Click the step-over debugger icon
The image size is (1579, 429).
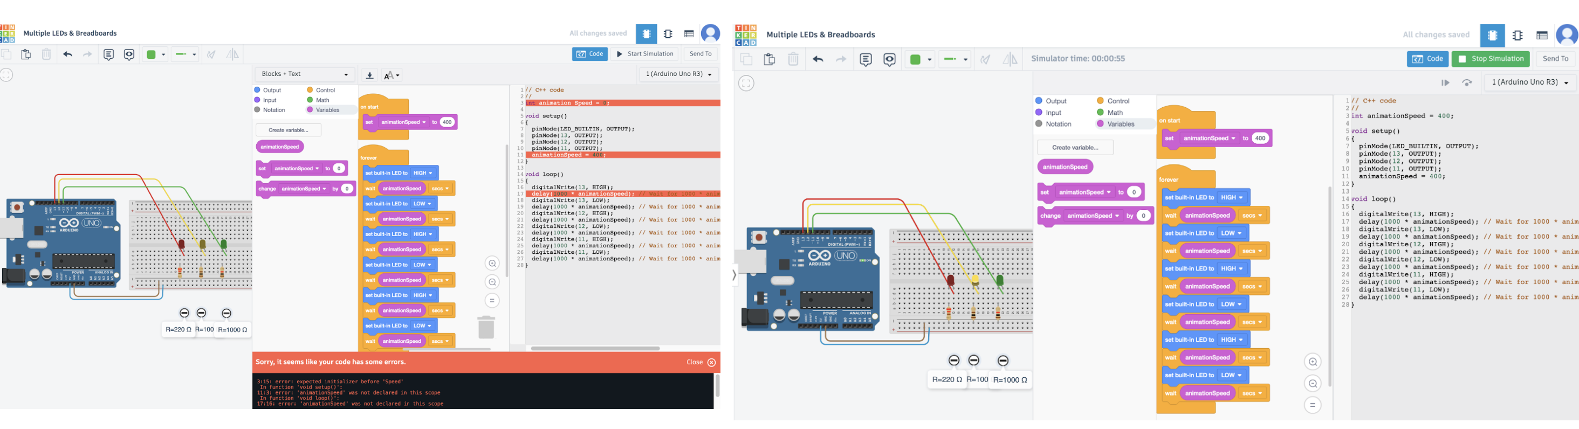tap(1467, 83)
